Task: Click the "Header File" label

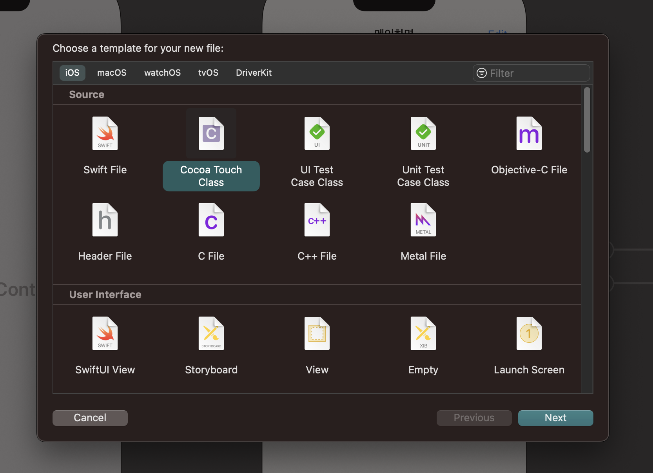Action: click(x=105, y=256)
